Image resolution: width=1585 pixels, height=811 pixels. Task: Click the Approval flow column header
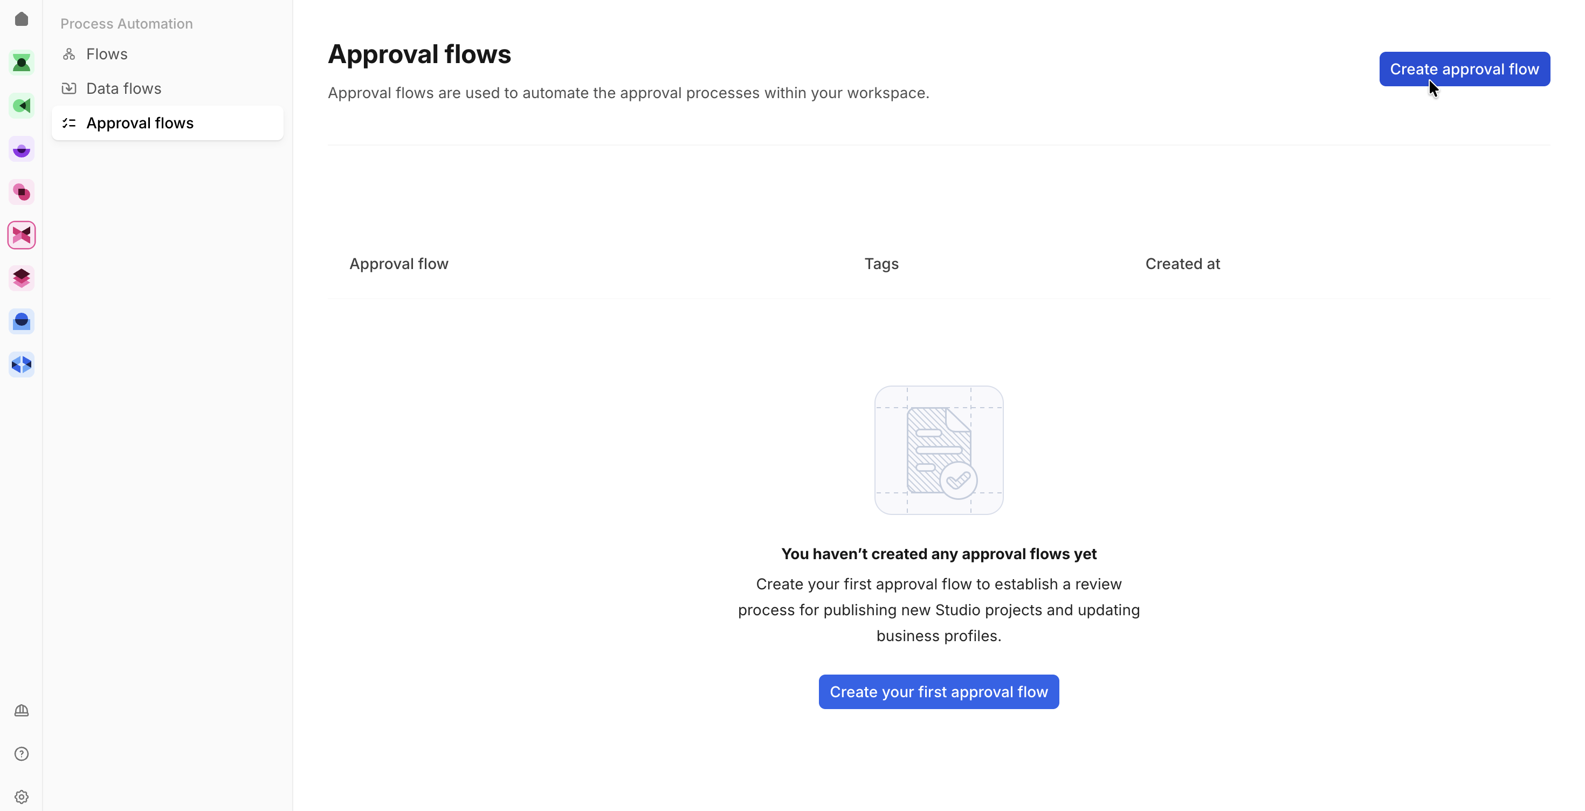click(x=399, y=264)
